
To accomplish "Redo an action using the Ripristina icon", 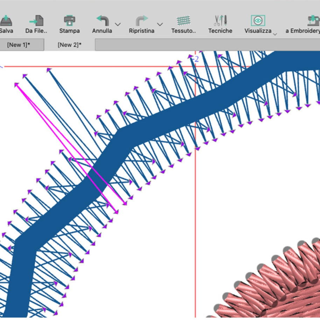I will pos(141,21).
